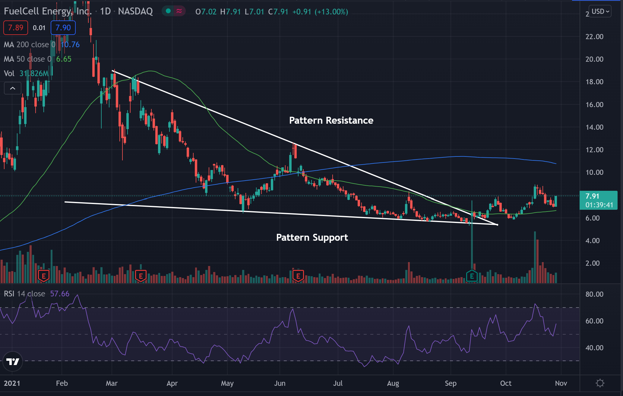Open the USD currency dropdown

coord(600,11)
